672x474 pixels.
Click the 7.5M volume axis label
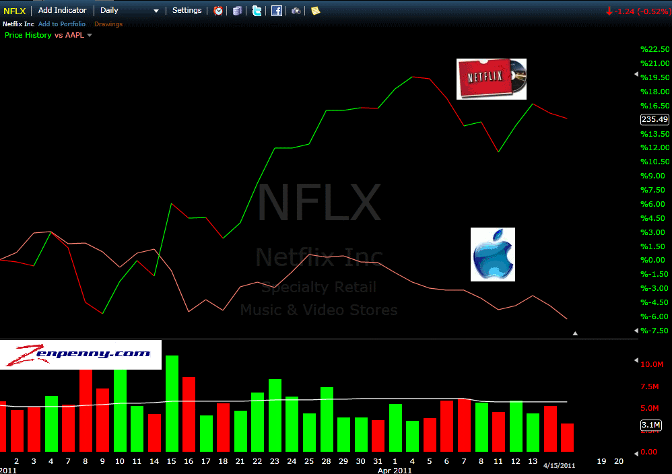tap(650, 386)
